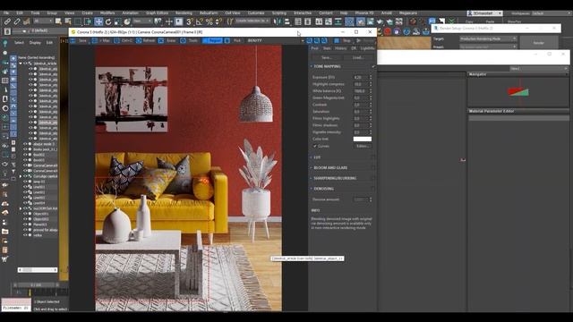Screen dimensions: 573x322
Task: Open the Preset dropdown in Render Setup
Action: [488, 47]
